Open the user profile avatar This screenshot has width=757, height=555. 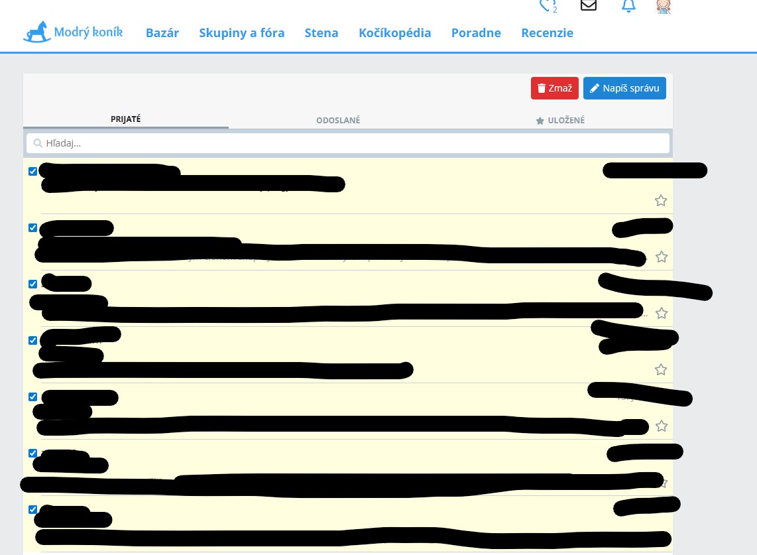click(x=664, y=6)
